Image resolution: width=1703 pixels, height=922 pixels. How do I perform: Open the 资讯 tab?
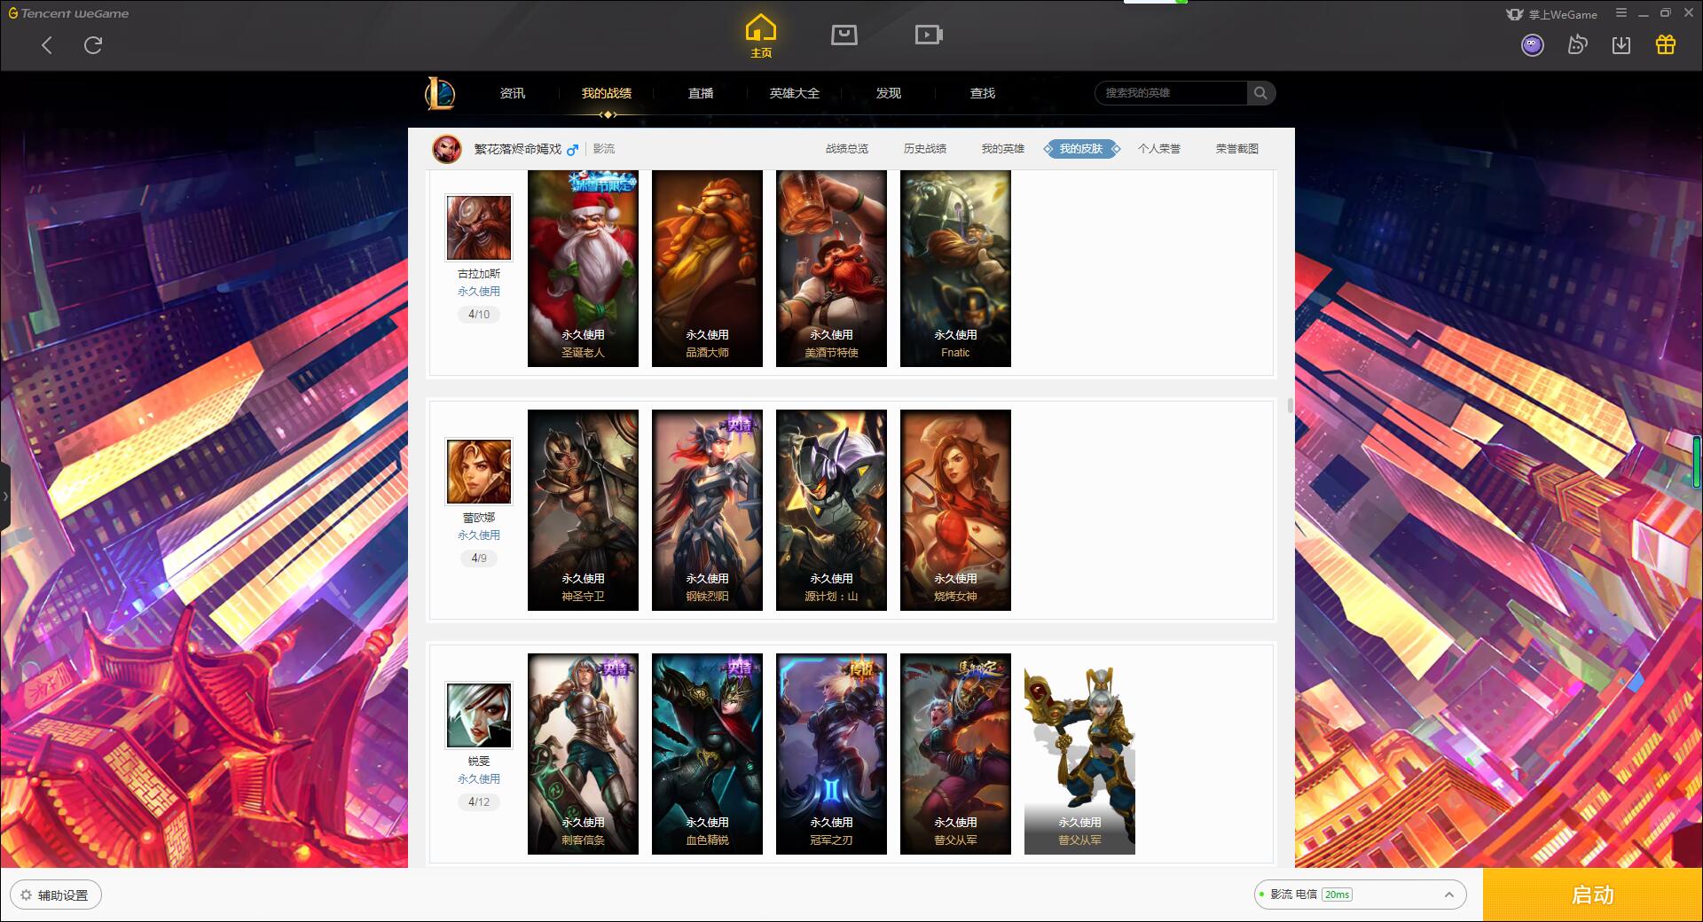coord(513,93)
